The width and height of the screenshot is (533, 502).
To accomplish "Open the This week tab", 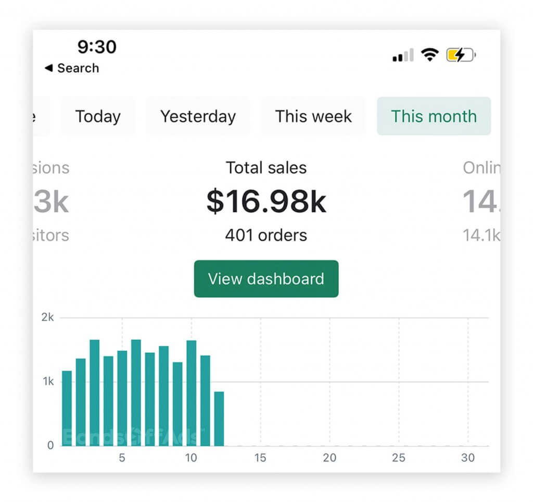I will click(x=313, y=116).
